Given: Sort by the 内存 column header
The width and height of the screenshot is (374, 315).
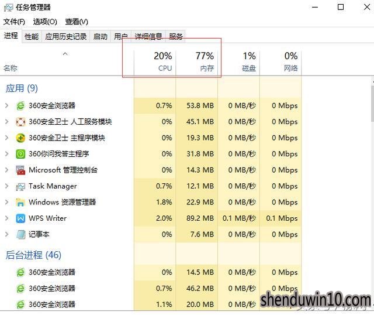Looking at the screenshot, I should 197,63.
